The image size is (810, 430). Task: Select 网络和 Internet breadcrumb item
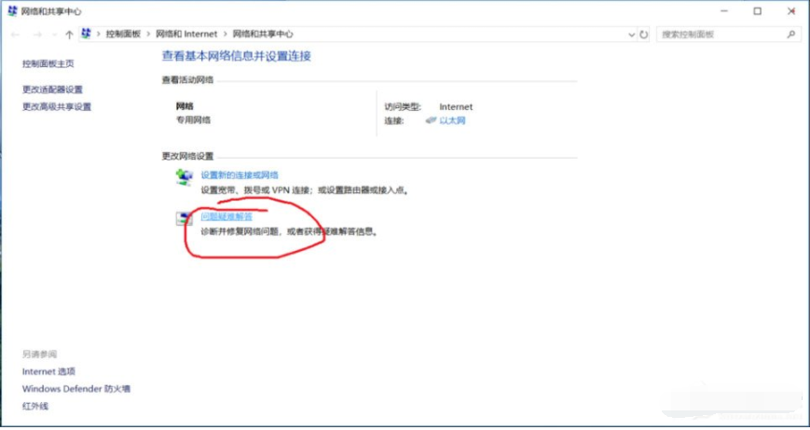pos(186,35)
